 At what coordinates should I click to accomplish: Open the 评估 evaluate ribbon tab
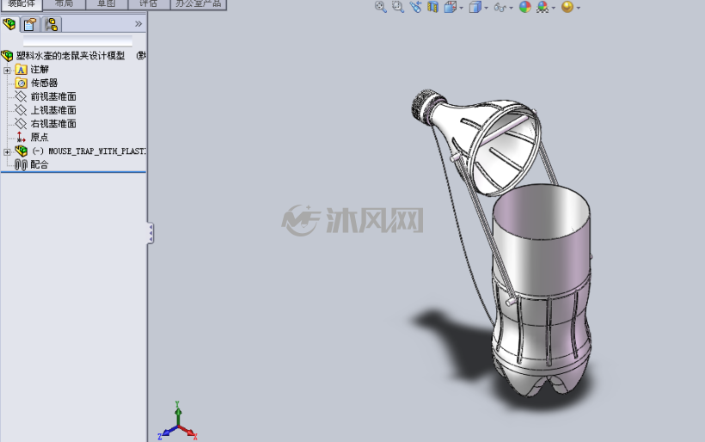149,4
